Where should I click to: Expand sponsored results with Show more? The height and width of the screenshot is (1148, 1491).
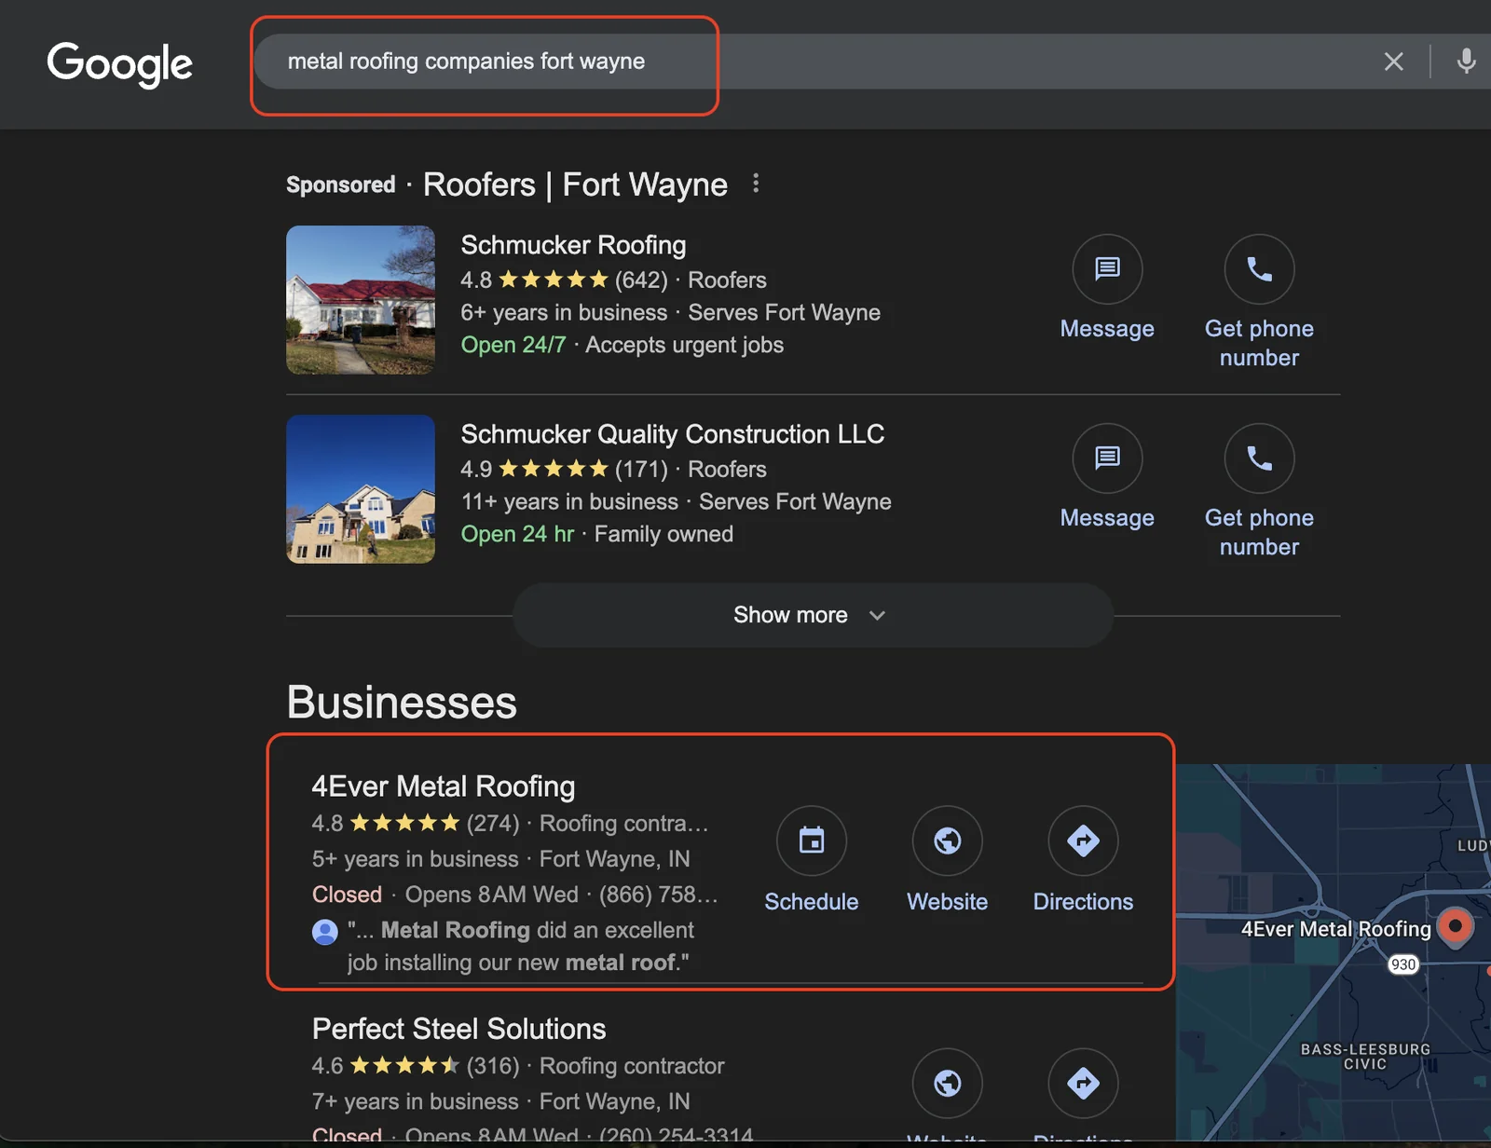(x=813, y=615)
